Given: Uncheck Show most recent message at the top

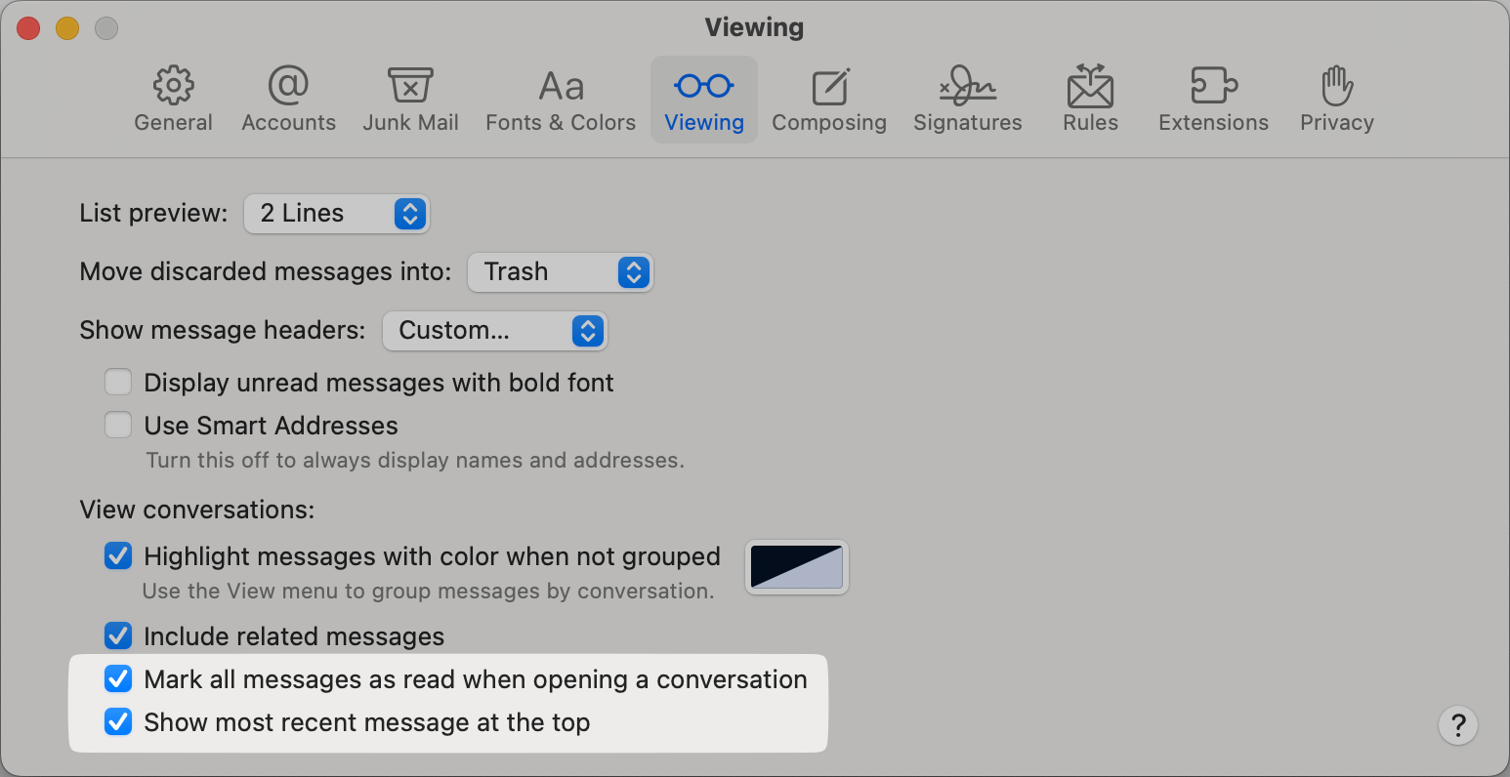Looking at the screenshot, I should [118, 722].
